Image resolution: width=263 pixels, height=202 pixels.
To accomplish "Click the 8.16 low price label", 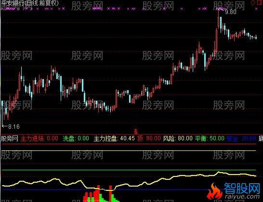I will click(14, 127).
